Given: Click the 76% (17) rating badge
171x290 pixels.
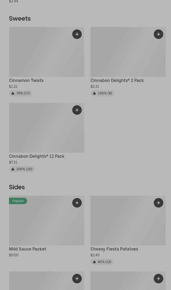Looking at the screenshot, I should (x=21, y=93).
